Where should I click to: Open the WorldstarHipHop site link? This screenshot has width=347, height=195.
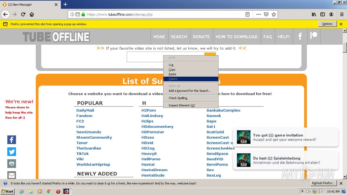coord(93,164)
